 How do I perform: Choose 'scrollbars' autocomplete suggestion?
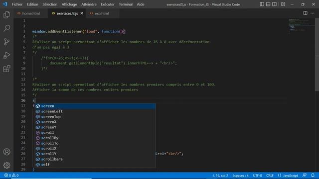(x=95, y=159)
